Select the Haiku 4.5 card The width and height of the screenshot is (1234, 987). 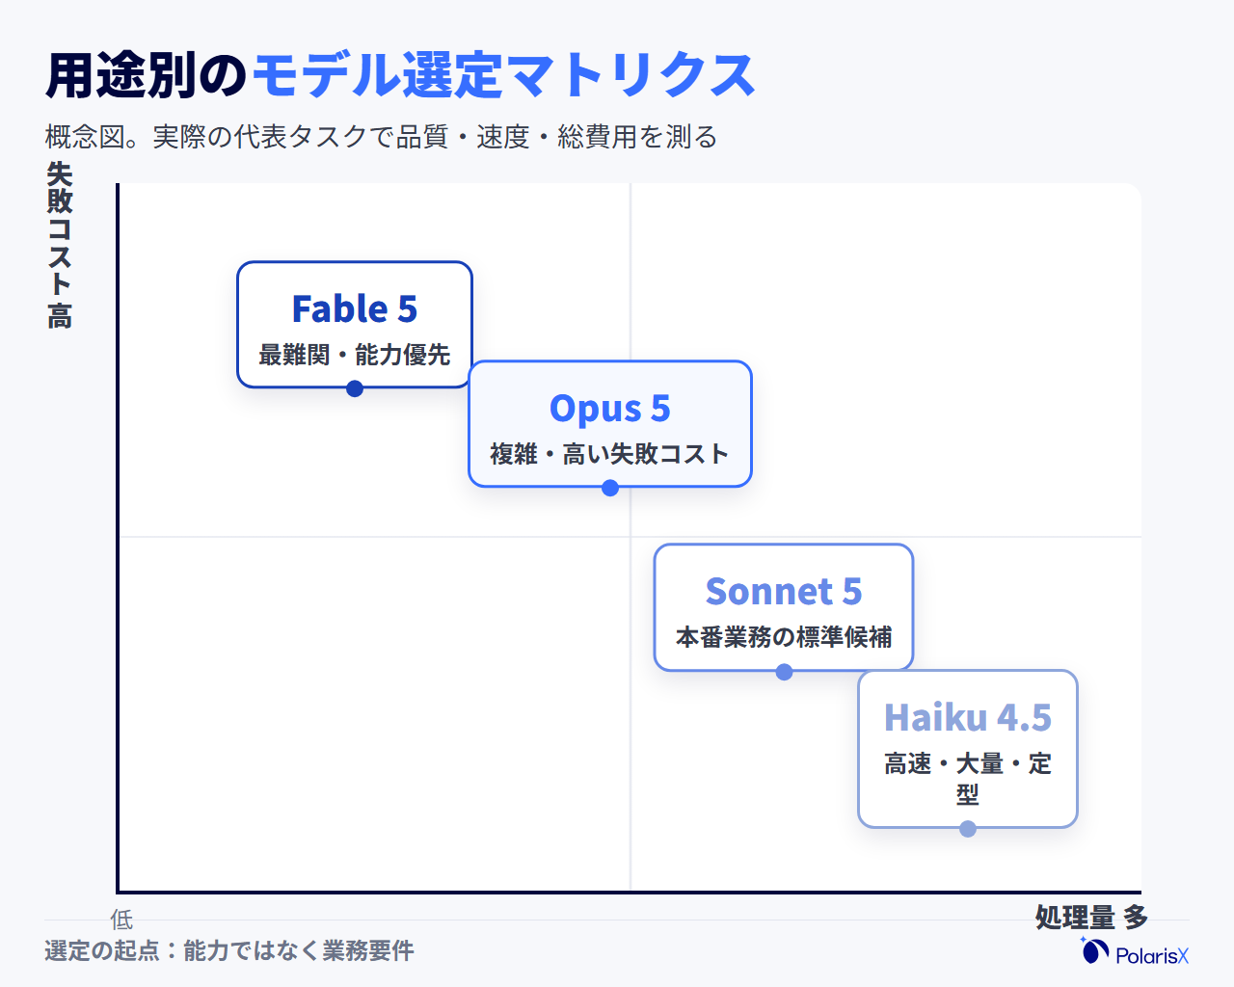(x=968, y=749)
